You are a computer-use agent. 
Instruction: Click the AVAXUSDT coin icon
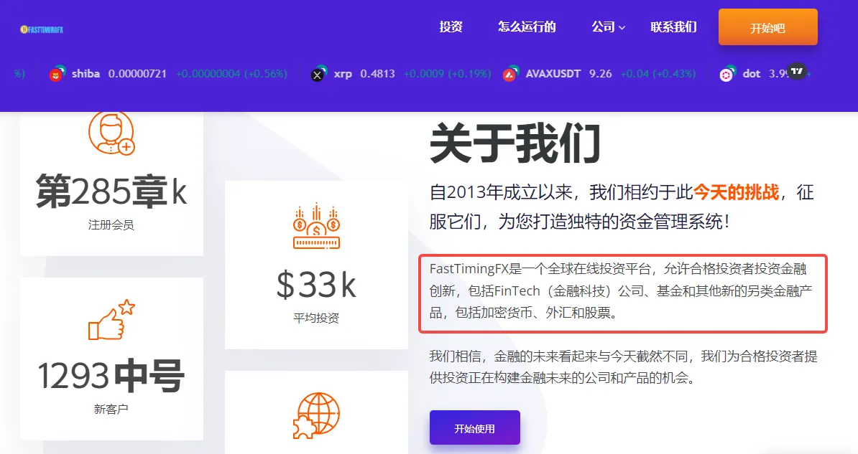pos(511,74)
